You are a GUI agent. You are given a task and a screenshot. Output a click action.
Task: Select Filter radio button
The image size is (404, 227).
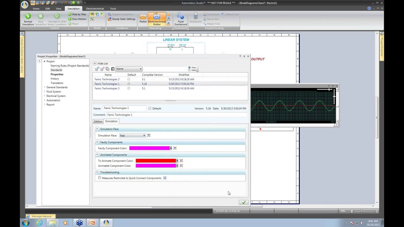(x=189, y=67)
